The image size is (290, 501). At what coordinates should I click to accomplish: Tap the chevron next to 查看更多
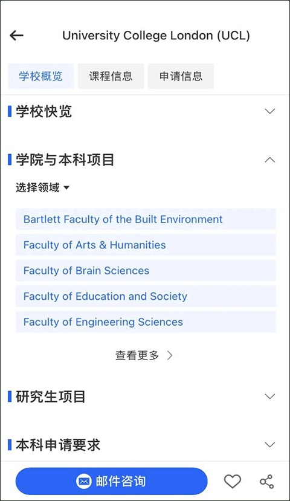point(170,355)
